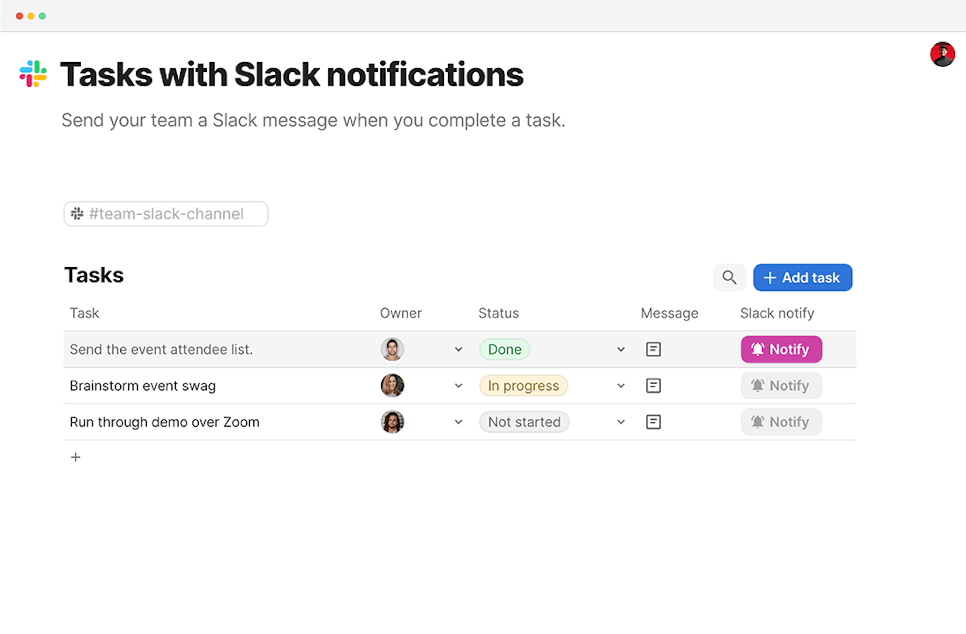Add a new row with the plus icon below the table
Image resolution: width=966 pixels, height=634 pixels.
[75, 457]
